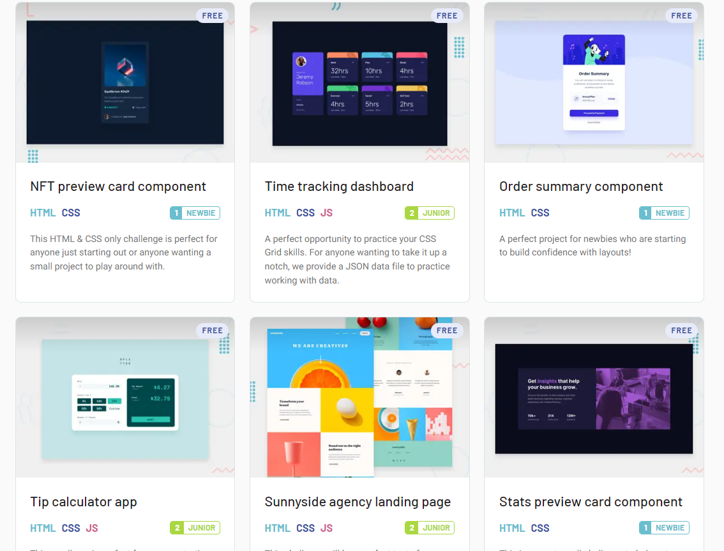The width and height of the screenshot is (724, 551).
Task: Open Stats preview card component title link
Action: click(591, 502)
